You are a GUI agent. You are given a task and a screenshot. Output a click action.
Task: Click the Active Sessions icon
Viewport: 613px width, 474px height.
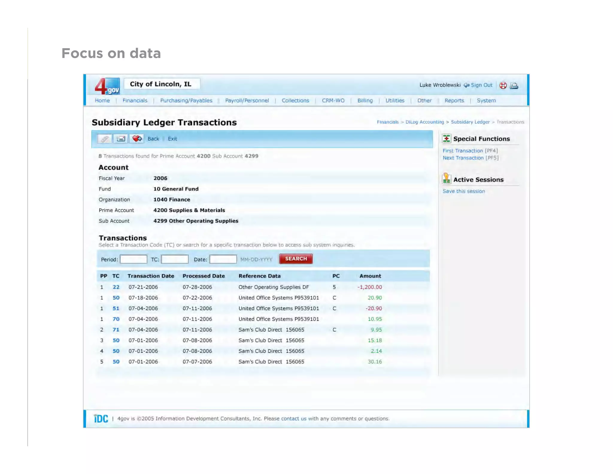[x=446, y=179]
